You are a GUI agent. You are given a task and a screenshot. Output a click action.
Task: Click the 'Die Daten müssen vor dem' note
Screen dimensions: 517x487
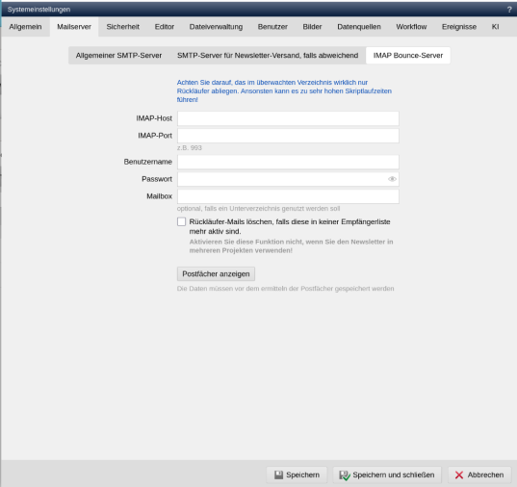coord(286,289)
